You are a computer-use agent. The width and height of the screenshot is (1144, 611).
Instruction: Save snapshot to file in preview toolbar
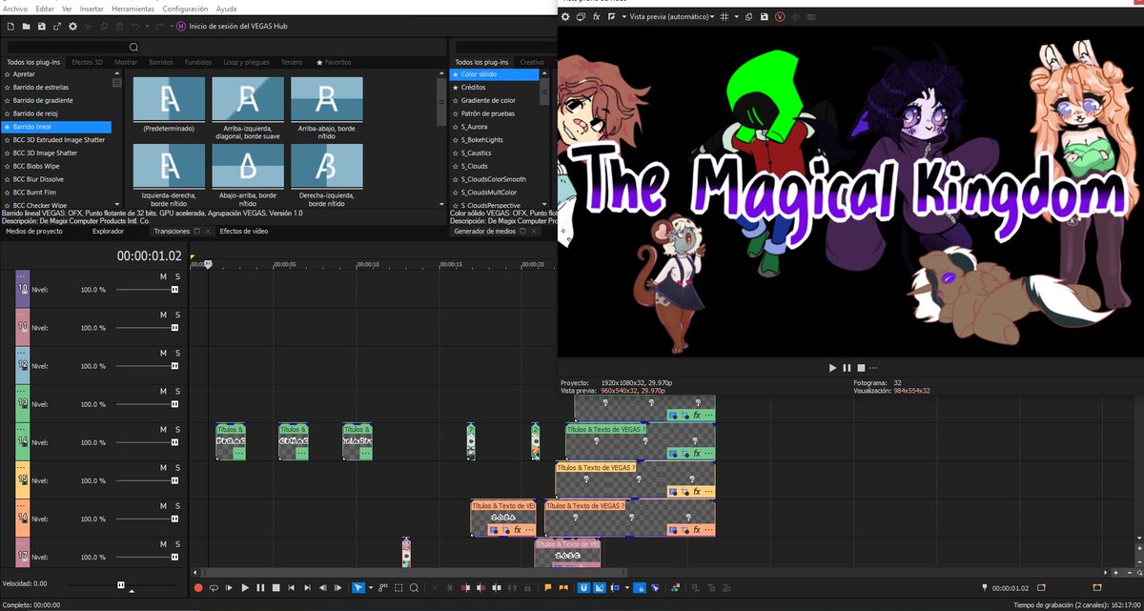(x=765, y=17)
